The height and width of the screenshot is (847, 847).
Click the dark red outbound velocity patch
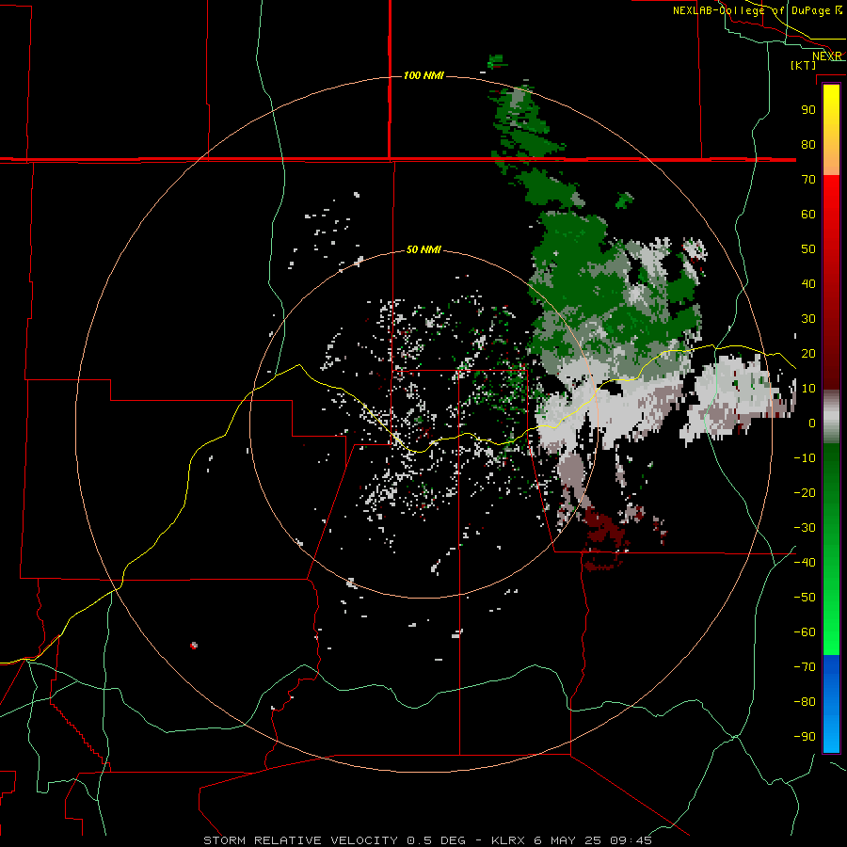pos(604,527)
